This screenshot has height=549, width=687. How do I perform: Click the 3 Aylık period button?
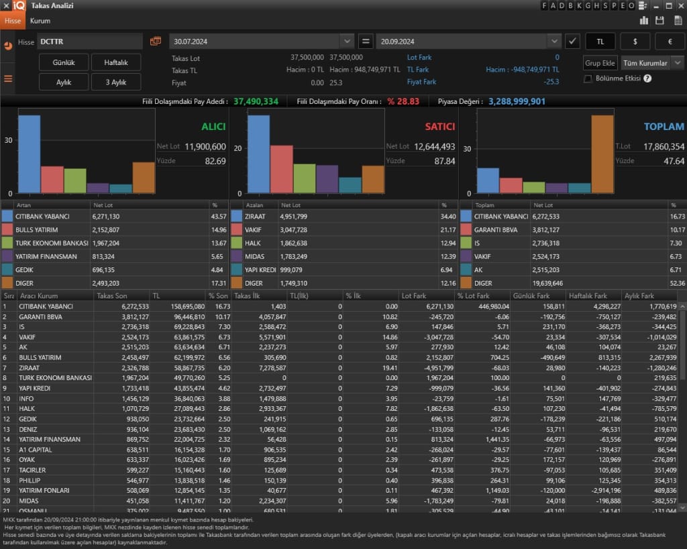(116, 82)
